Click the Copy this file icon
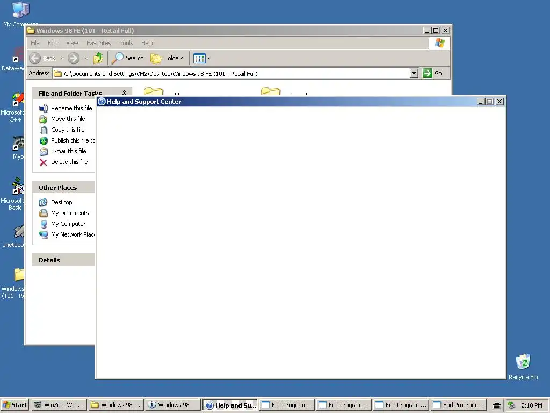The width and height of the screenshot is (550, 413). [x=43, y=130]
